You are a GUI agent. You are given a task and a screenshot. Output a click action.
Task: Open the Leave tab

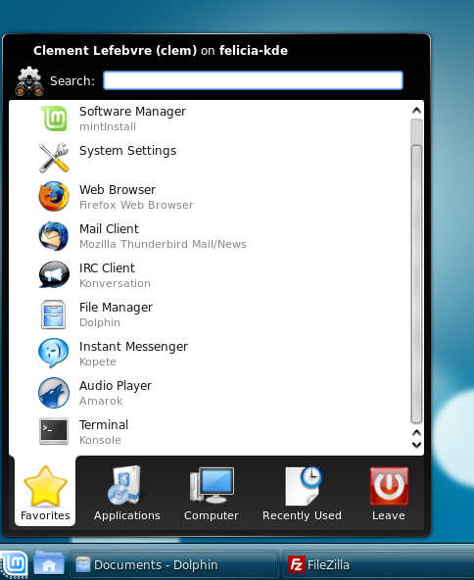[388, 493]
